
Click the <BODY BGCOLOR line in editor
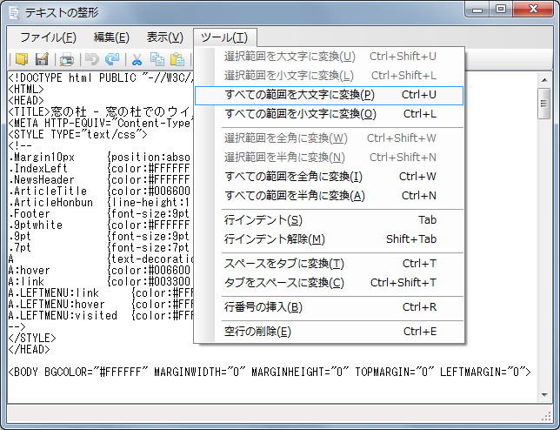270,372
